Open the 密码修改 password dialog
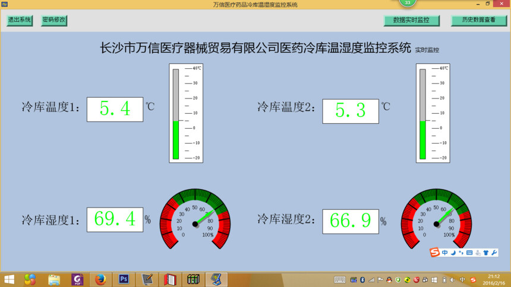The height and width of the screenshot is (287, 511). pyautogui.click(x=54, y=20)
